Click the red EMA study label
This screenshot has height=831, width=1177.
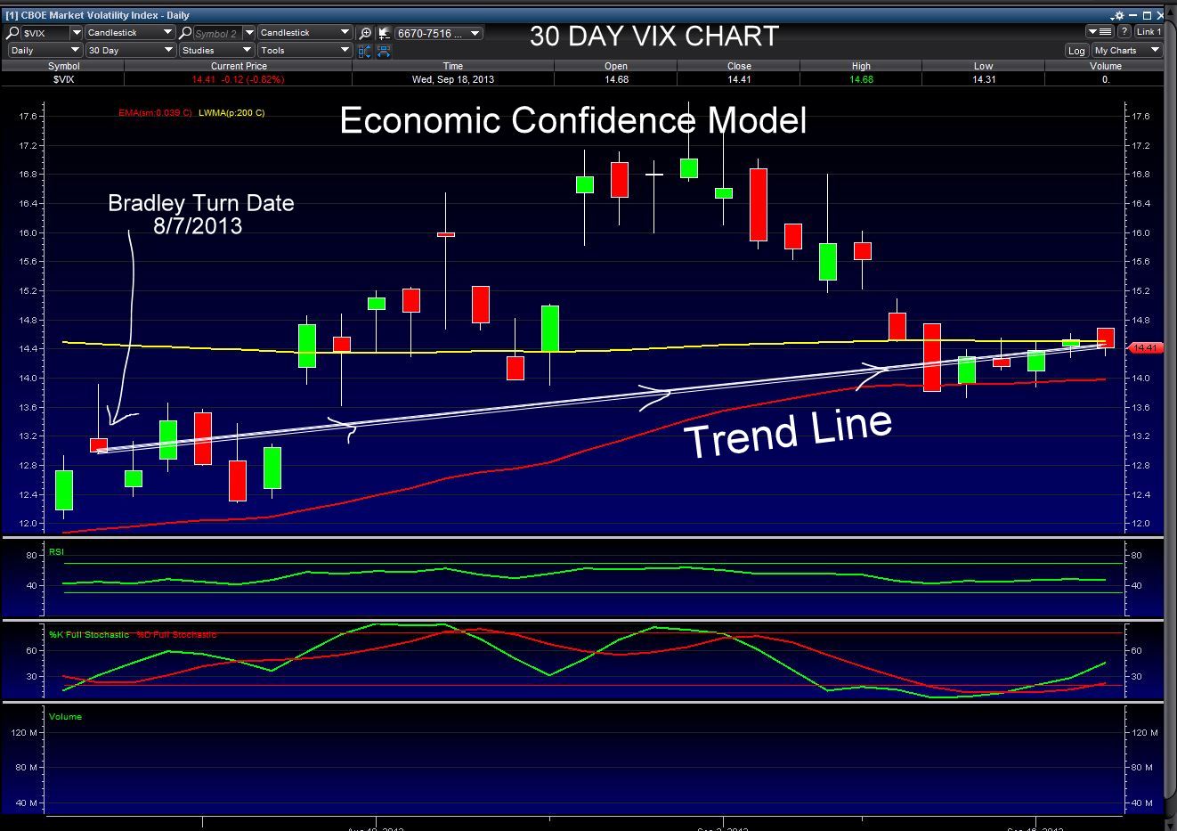pos(155,113)
